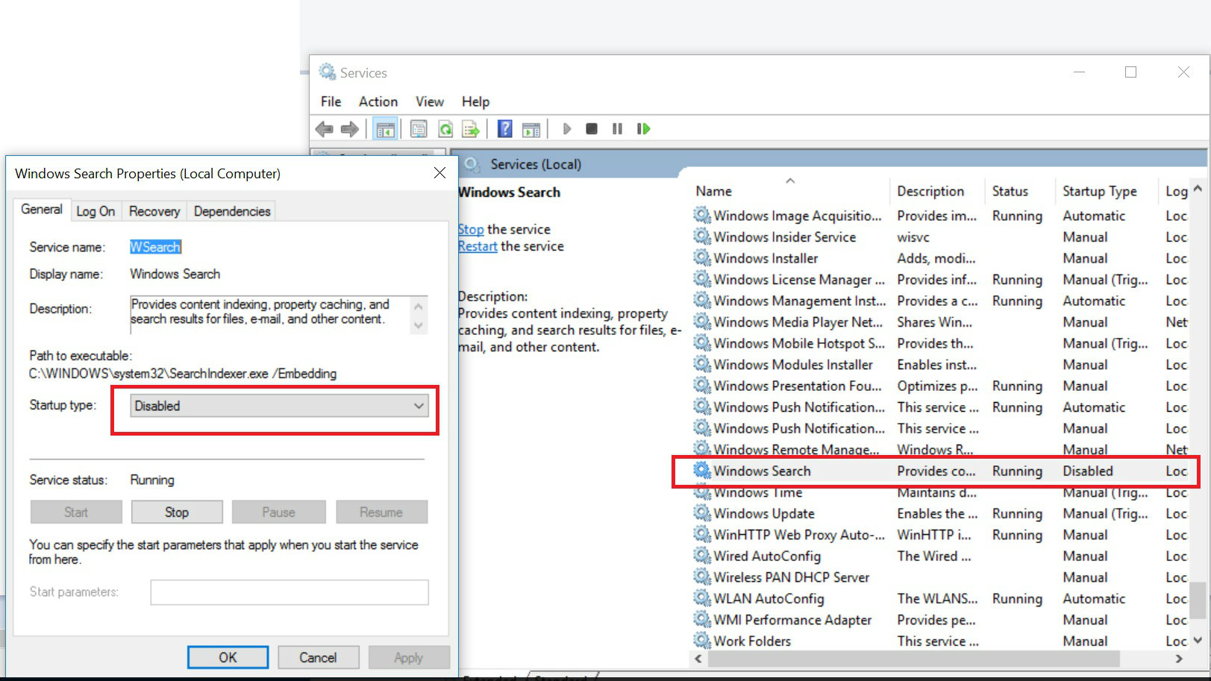Screen dimensions: 1211x681
Task: Click the gear icon beside Windows Search row
Action: tap(701, 470)
